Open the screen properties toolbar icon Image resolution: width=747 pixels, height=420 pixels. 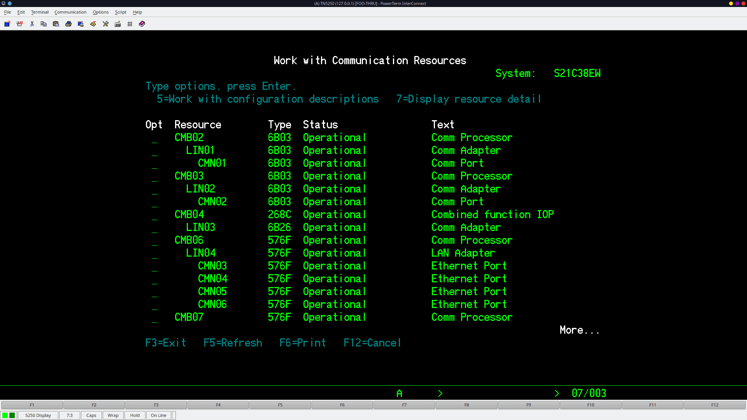pyautogui.click(x=81, y=24)
